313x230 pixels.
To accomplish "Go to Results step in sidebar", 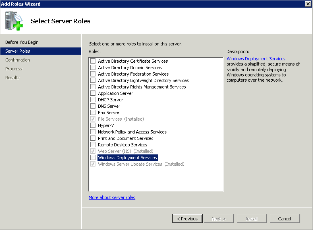I will (x=12, y=78).
